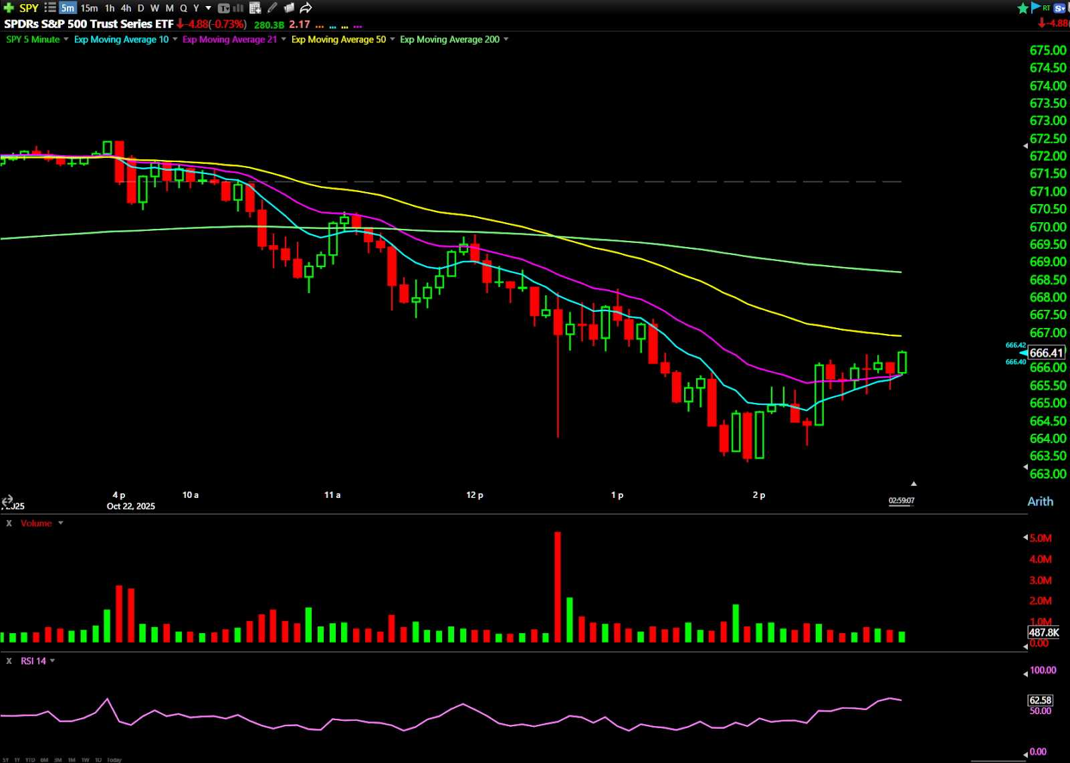This screenshot has width=1070, height=763.
Task: Remove the RSI 14 pane with X
Action: (x=9, y=661)
